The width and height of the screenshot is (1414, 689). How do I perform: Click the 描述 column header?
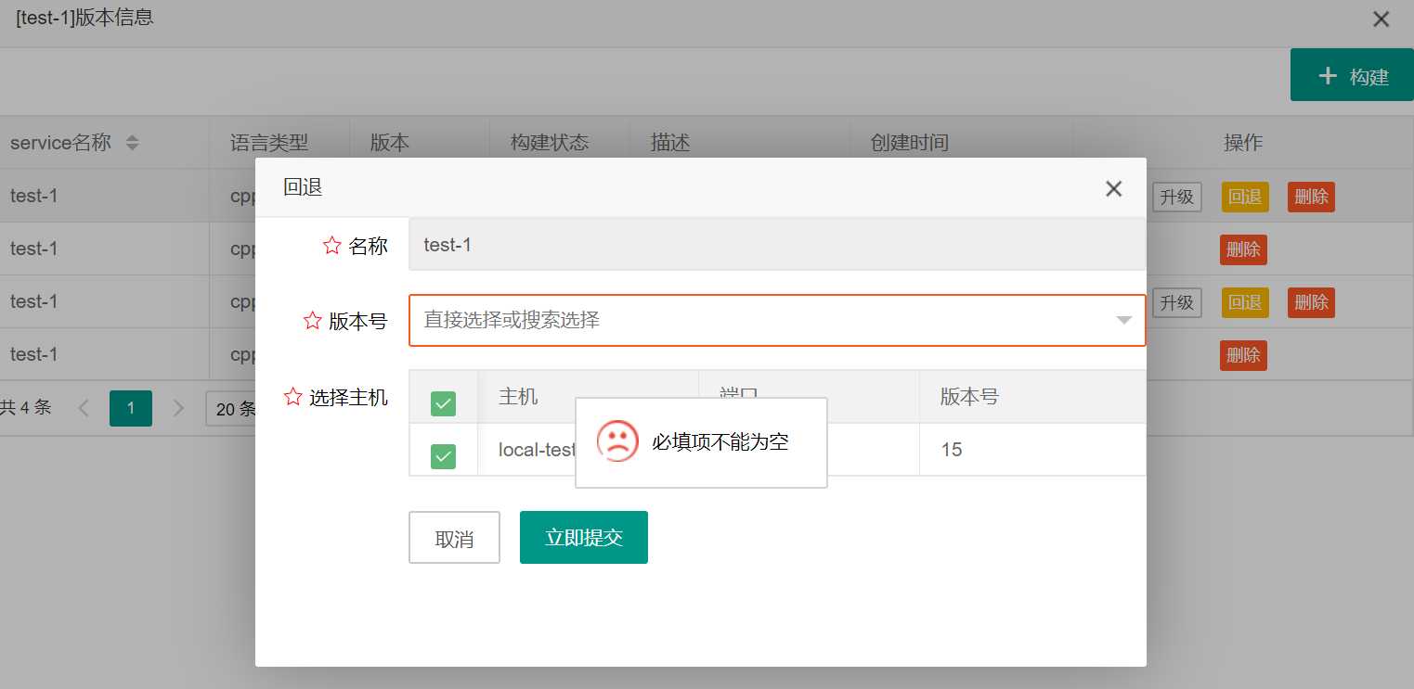(670, 143)
